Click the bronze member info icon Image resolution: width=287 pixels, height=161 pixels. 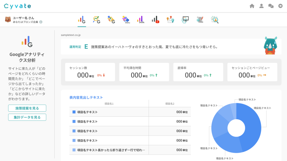coord(41,22)
